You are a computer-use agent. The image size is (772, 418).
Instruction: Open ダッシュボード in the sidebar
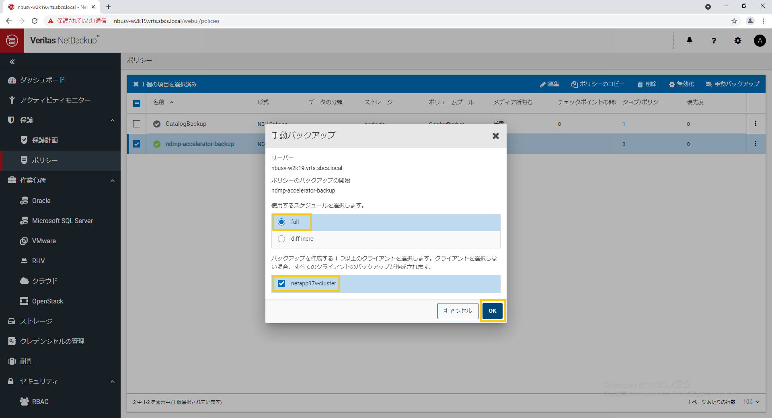click(60, 80)
